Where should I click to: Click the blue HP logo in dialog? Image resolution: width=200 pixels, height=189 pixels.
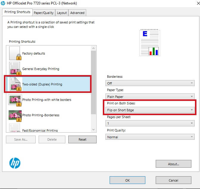click(x=15, y=163)
